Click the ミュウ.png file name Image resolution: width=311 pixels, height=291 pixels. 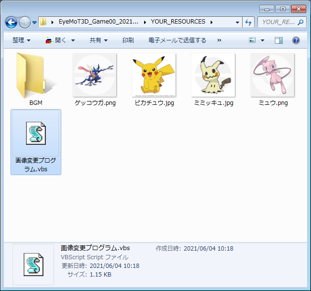(x=273, y=103)
